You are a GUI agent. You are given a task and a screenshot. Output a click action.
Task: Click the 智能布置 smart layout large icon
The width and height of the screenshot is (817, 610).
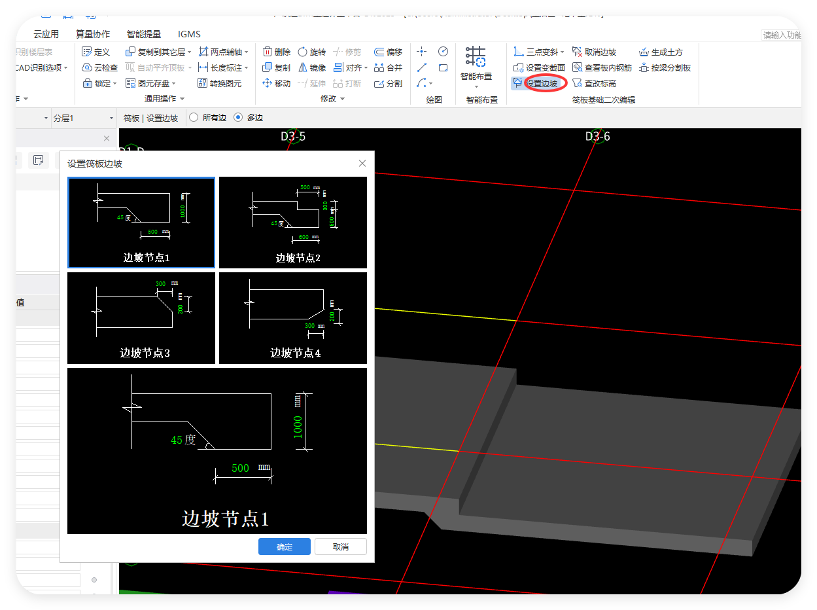coord(476,57)
